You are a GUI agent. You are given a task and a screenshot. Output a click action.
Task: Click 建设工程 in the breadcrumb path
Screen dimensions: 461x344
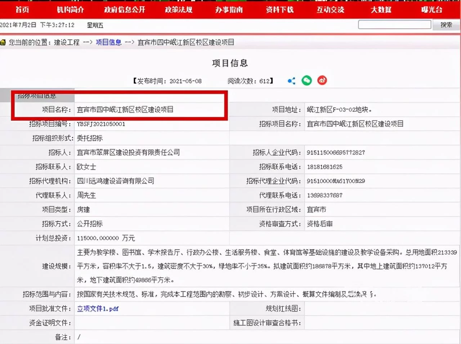pos(67,43)
